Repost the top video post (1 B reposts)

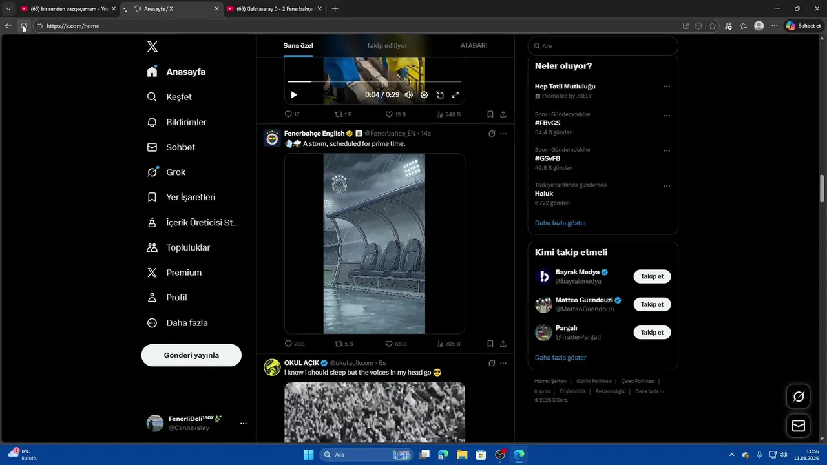tap(343, 114)
